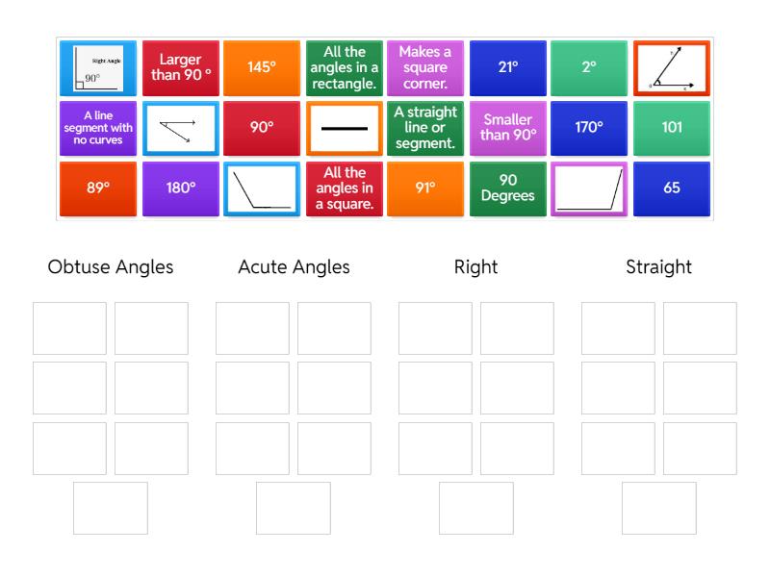This screenshot has height=577, width=770.
Task: Pick the straight line picture tile
Action: (x=344, y=128)
